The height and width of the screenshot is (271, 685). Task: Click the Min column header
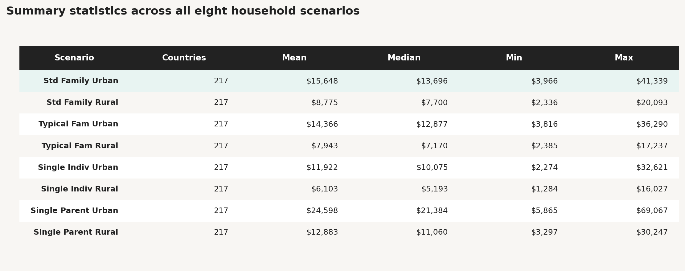(x=514, y=58)
